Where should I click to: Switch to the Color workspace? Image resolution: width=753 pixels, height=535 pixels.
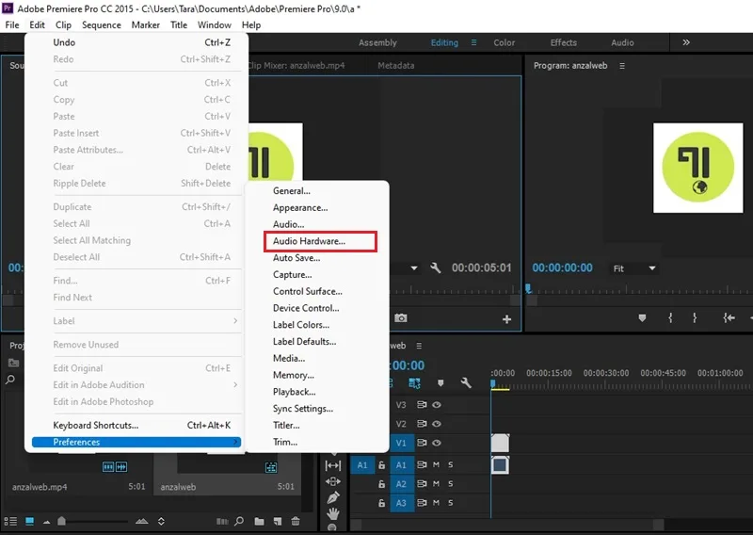pos(504,42)
